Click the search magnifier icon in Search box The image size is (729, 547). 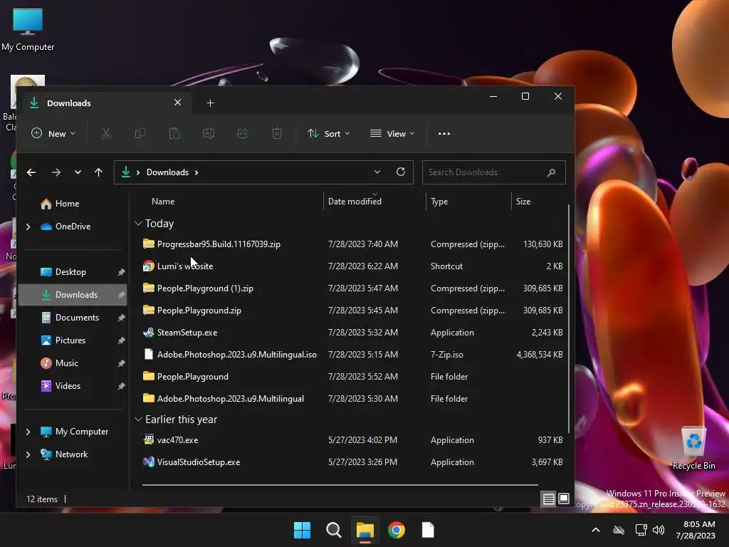coord(552,172)
